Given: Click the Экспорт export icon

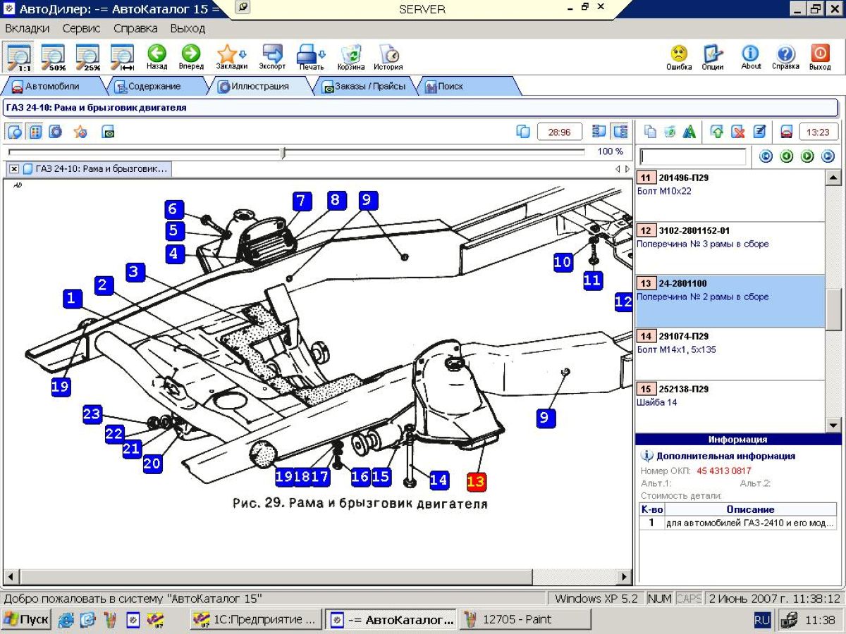Looking at the screenshot, I should tap(272, 58).
